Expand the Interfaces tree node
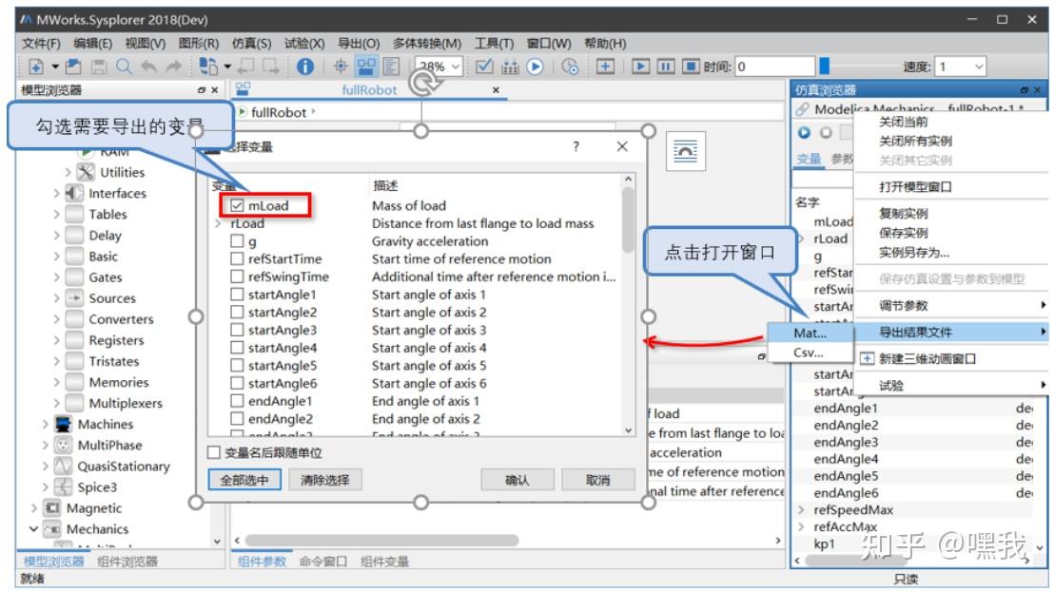The height and width of the screenshot is (591, 1054). click(56, 194)
